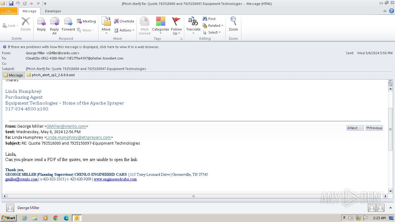Viewport: 395px width, 222px height.
Task: Open the Tags group dialog launcher
Action: [181, 39]
